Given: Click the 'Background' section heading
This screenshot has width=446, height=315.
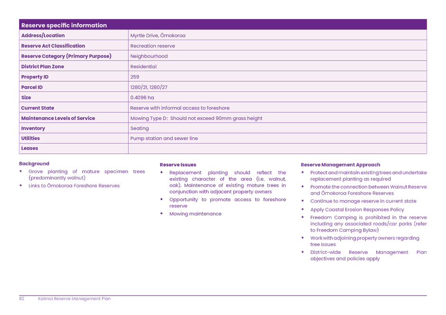Looking at the screenshot, I should click(34, 164).
